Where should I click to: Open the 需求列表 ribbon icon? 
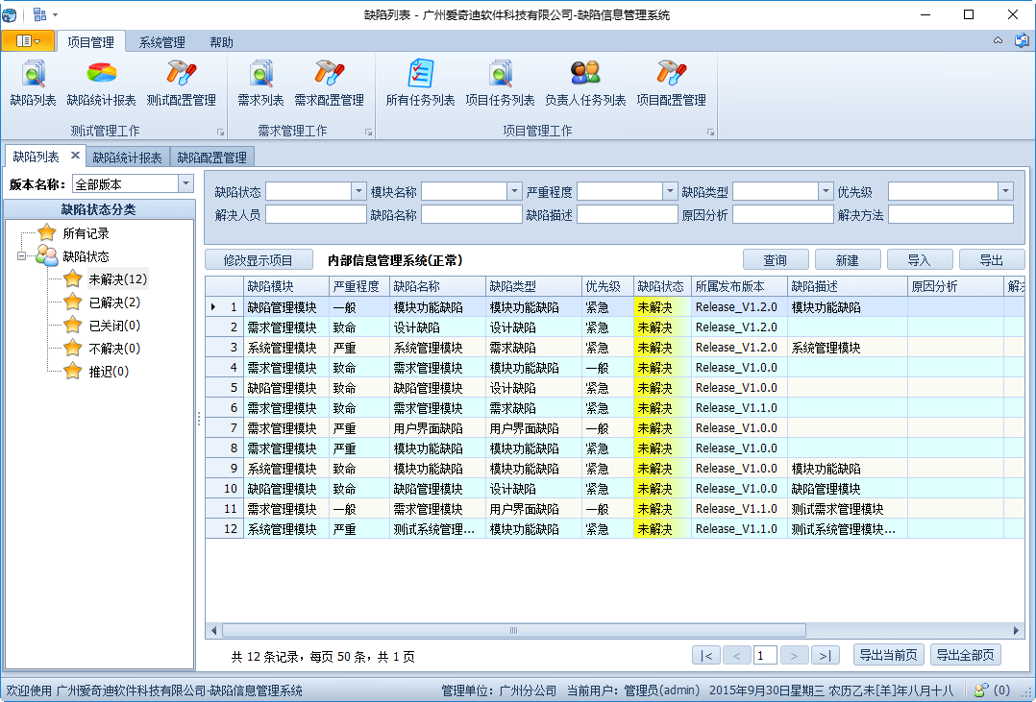pyautogui.click(x=260, y=74)
